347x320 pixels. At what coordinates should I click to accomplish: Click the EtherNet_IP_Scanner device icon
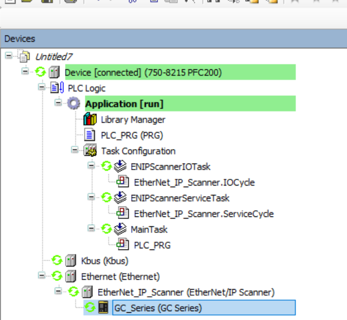click(87, 292)
